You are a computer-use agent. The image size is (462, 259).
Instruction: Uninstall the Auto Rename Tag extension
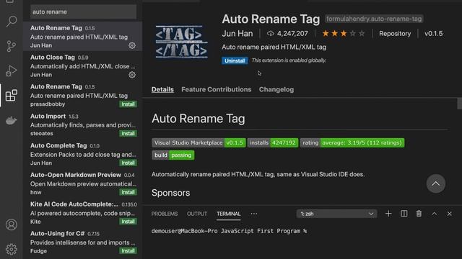point(235,60)
